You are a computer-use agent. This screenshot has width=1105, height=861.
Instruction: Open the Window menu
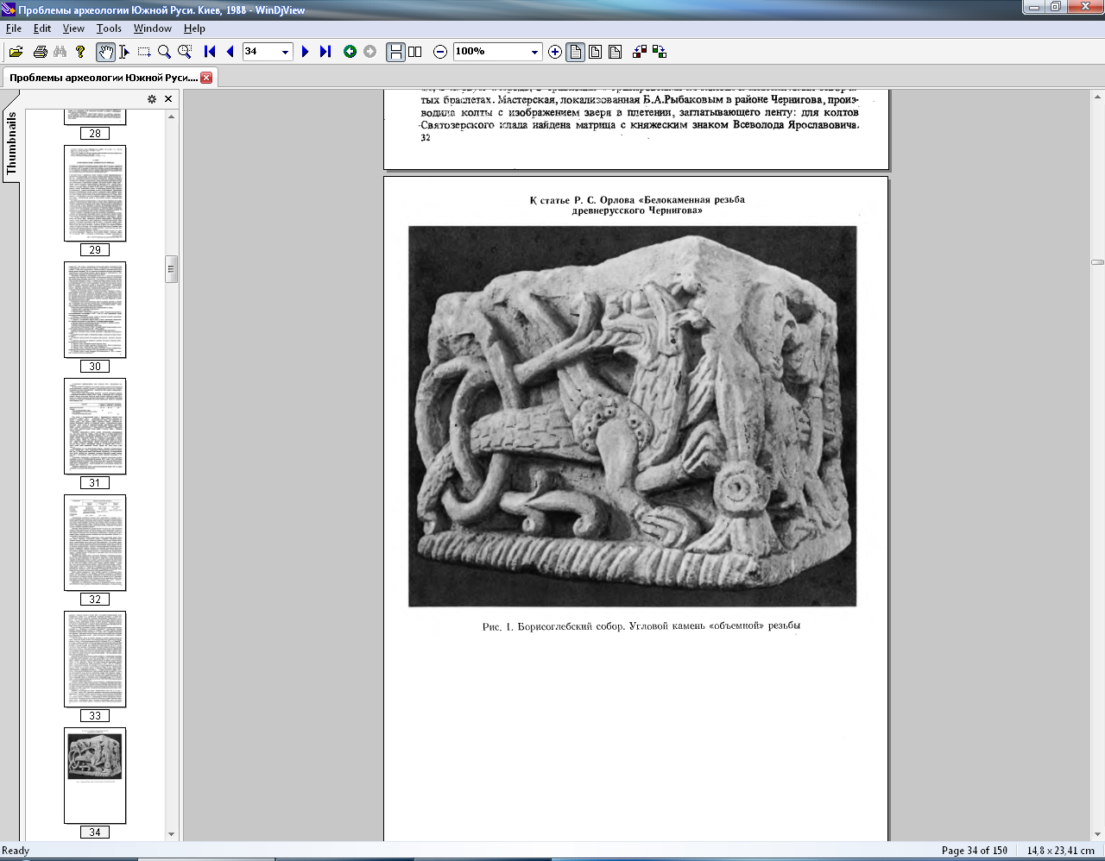pyautogui.click(x=152, y=28)
